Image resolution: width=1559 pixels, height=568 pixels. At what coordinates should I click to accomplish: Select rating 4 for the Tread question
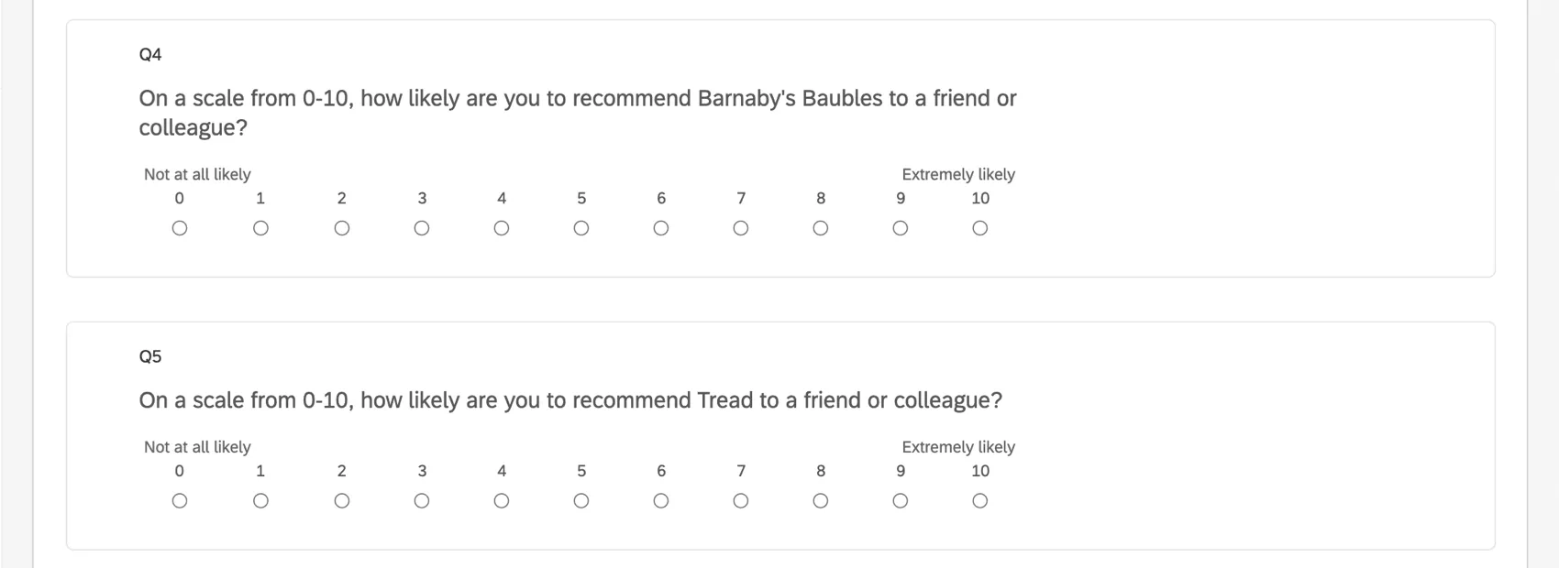[x=502, y=500]
